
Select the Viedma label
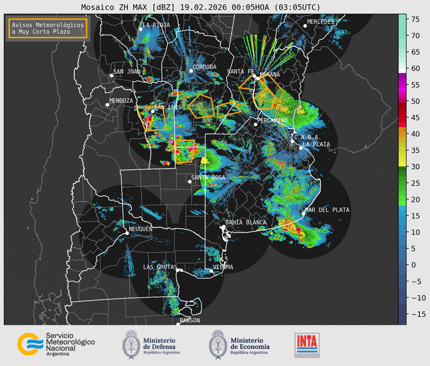223,267
